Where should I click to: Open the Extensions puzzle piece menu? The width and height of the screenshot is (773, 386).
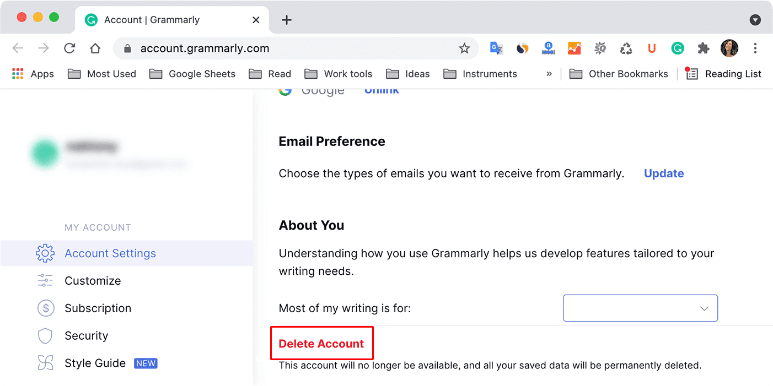pyautogui.click(x=704, y=48)
